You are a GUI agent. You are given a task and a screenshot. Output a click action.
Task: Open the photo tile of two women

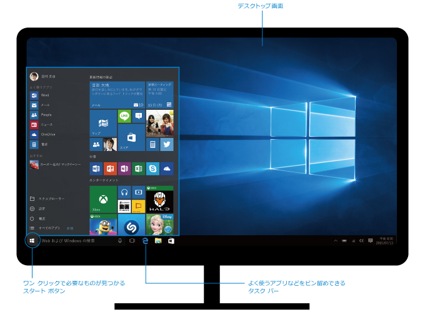pos(159,123)
